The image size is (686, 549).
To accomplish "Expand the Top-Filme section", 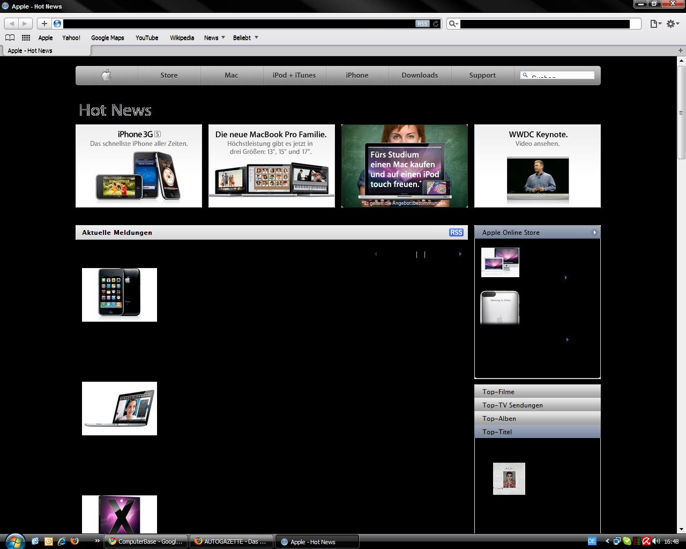I will click(538, 391).
